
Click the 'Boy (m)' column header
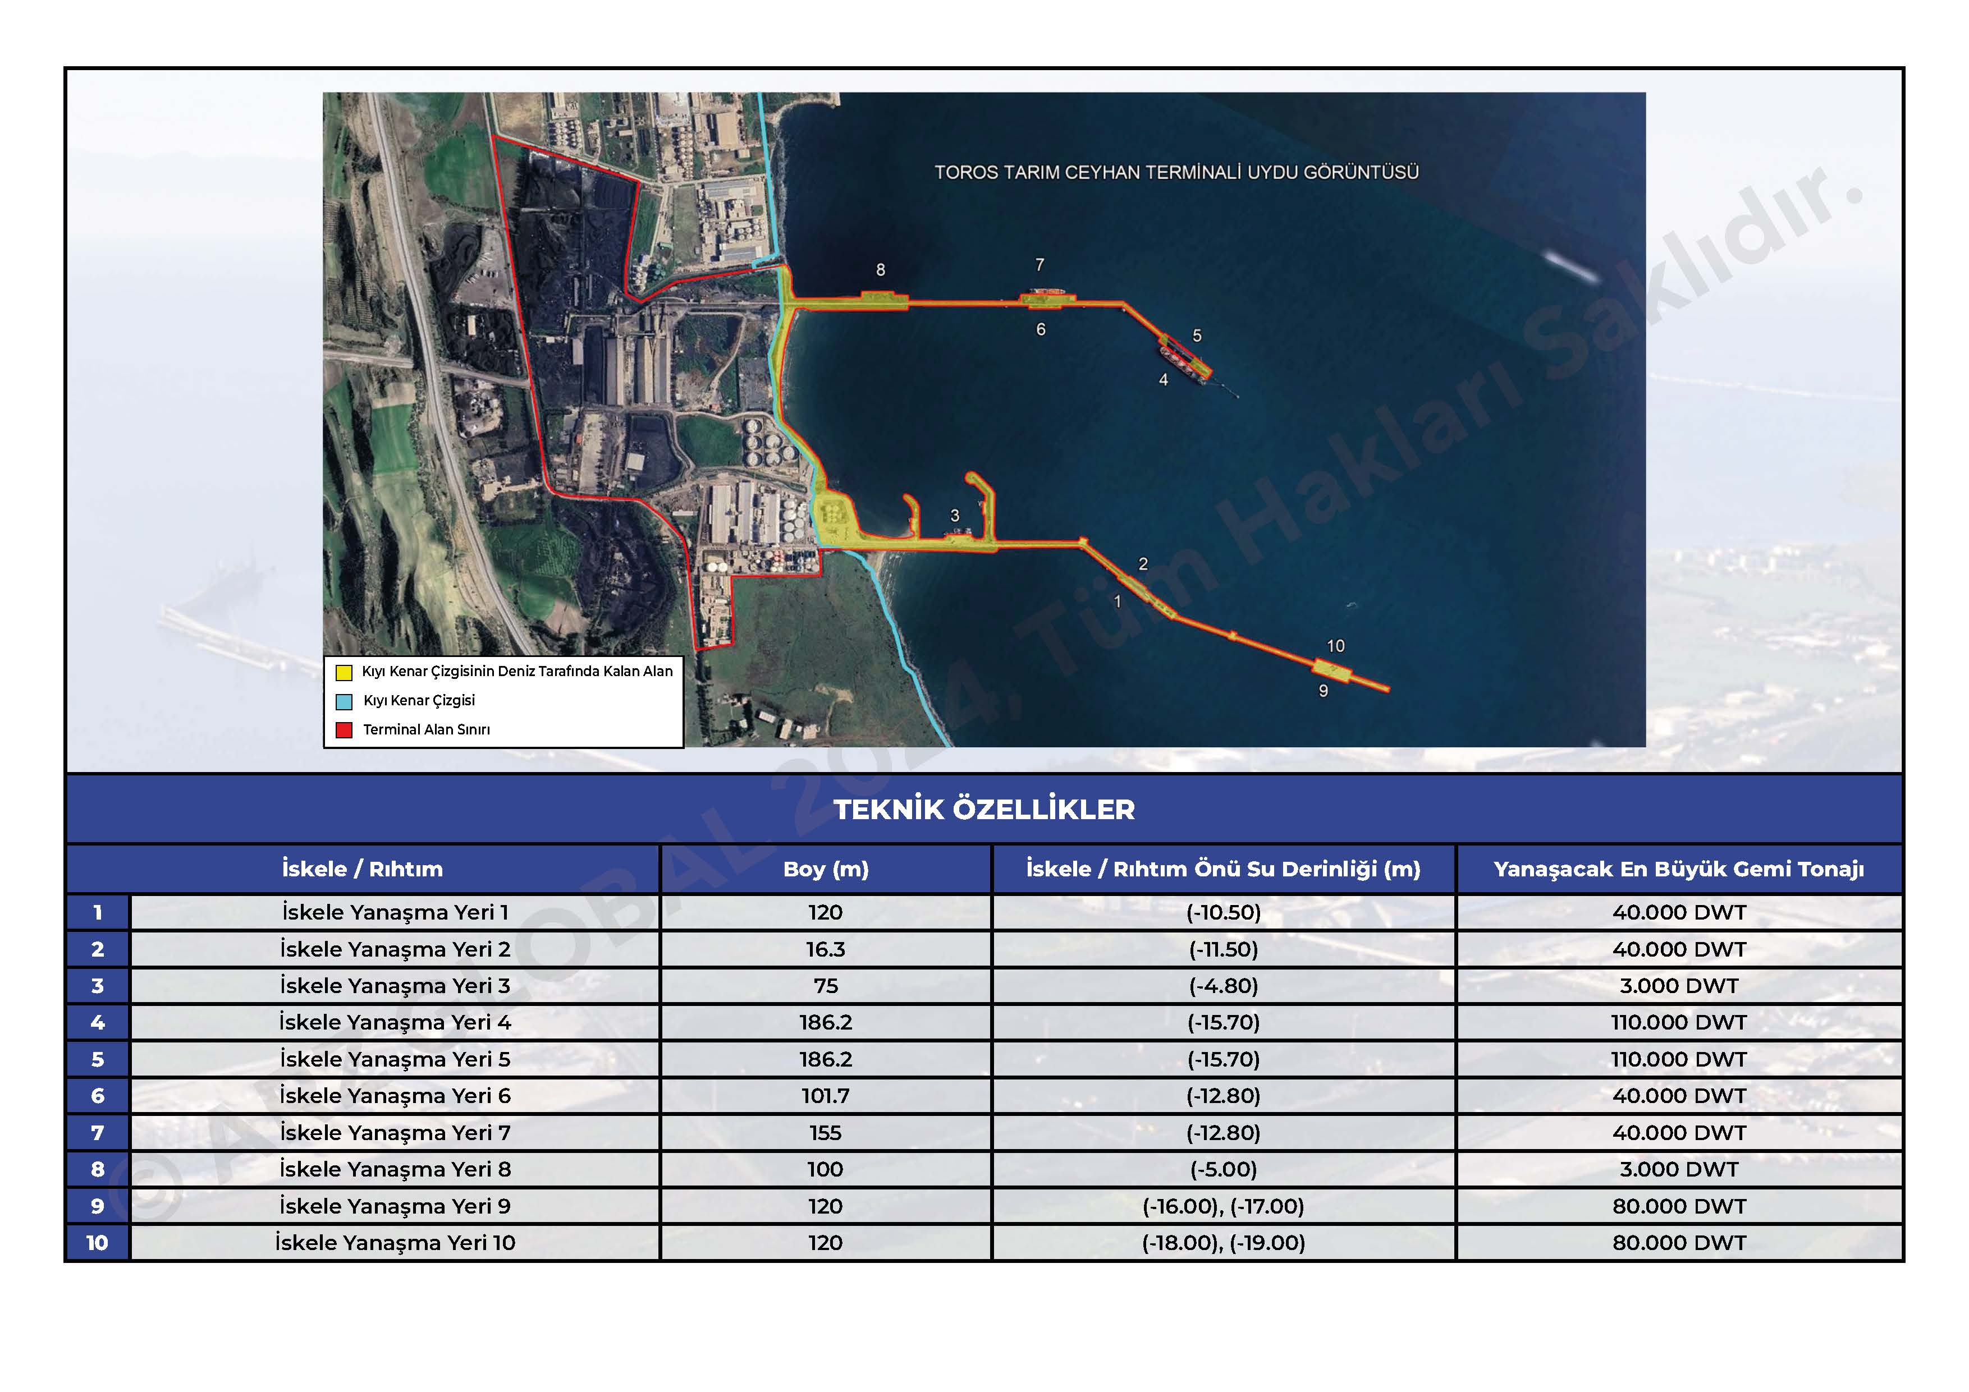point(826,869)
